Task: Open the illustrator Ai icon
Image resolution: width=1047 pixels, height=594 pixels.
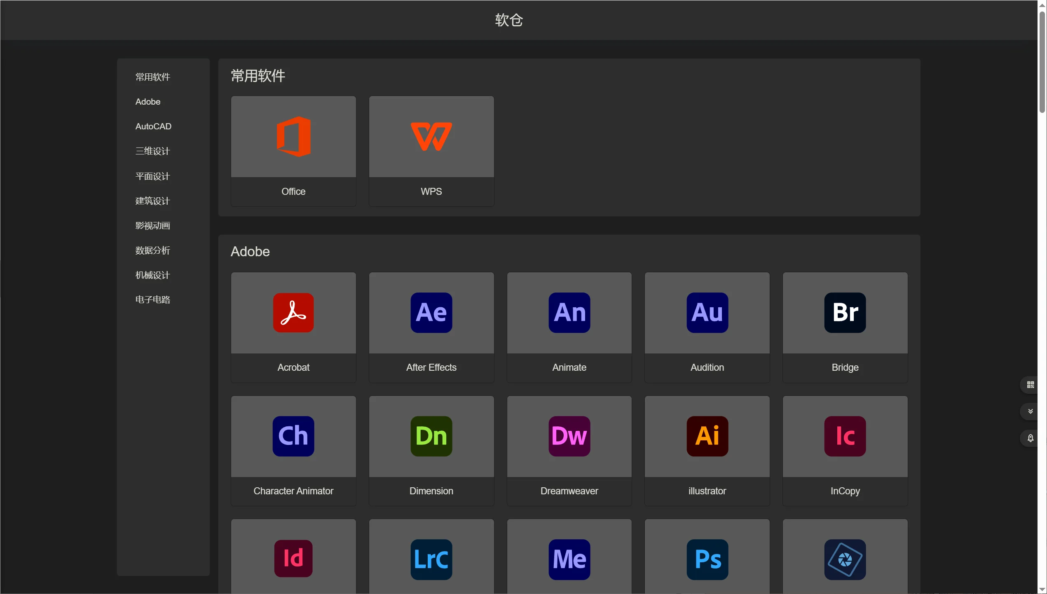Action: coord(707,436)
